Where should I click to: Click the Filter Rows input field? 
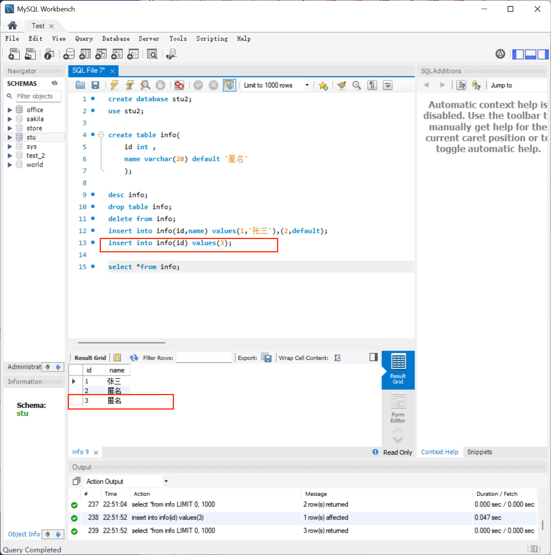204,357
